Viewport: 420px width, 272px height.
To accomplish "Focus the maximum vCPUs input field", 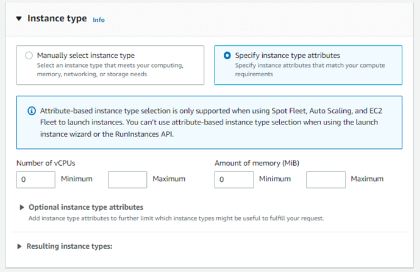I will (x=127, y=179).
